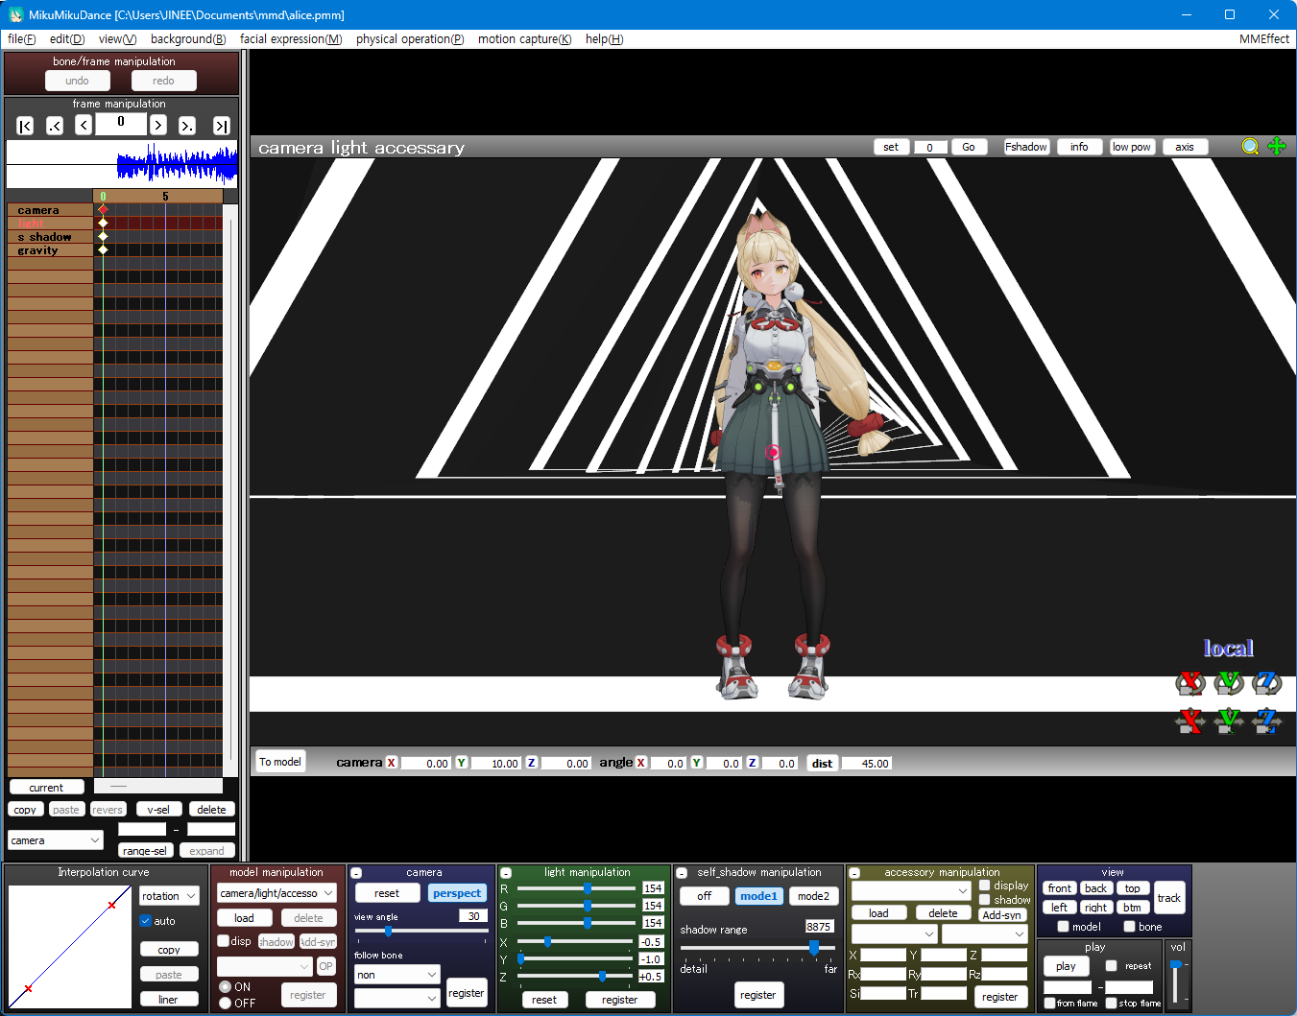Click the local coordinate mode label
The image size is (1297, 1016).
[1229, 649]
